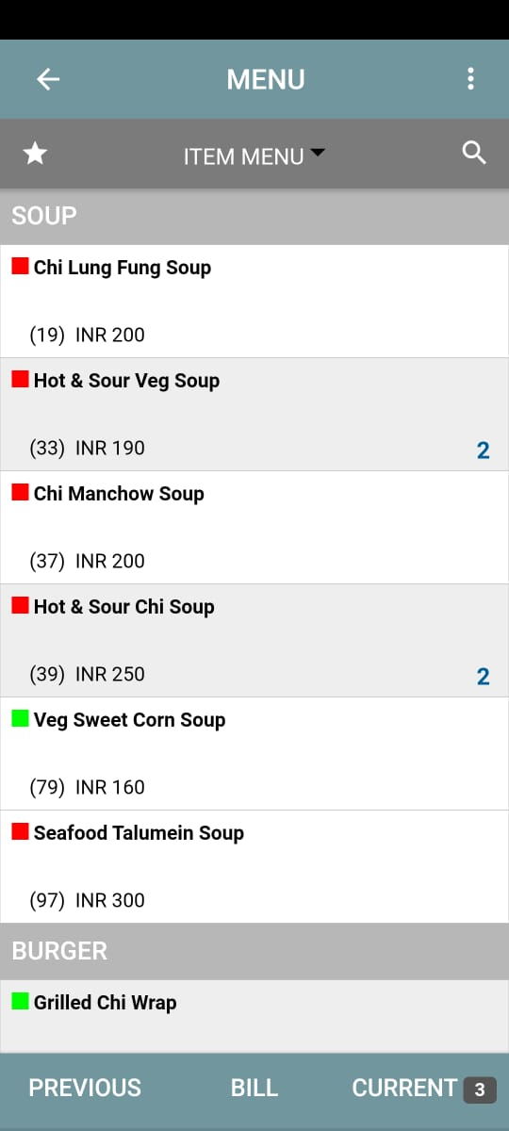Expand the ITEM MENU dropdown arrow
The height and width of the screenshot is (1131, 509).
[x=317, y=153]
